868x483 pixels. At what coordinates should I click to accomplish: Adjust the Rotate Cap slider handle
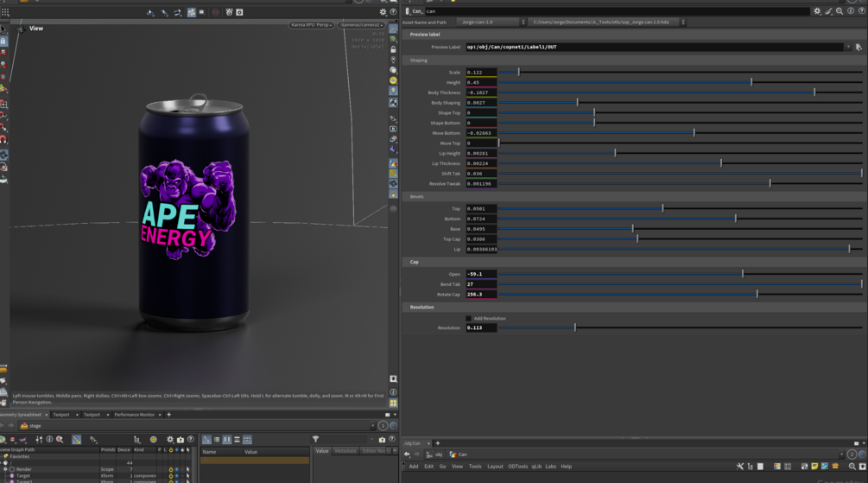[757, 294]
